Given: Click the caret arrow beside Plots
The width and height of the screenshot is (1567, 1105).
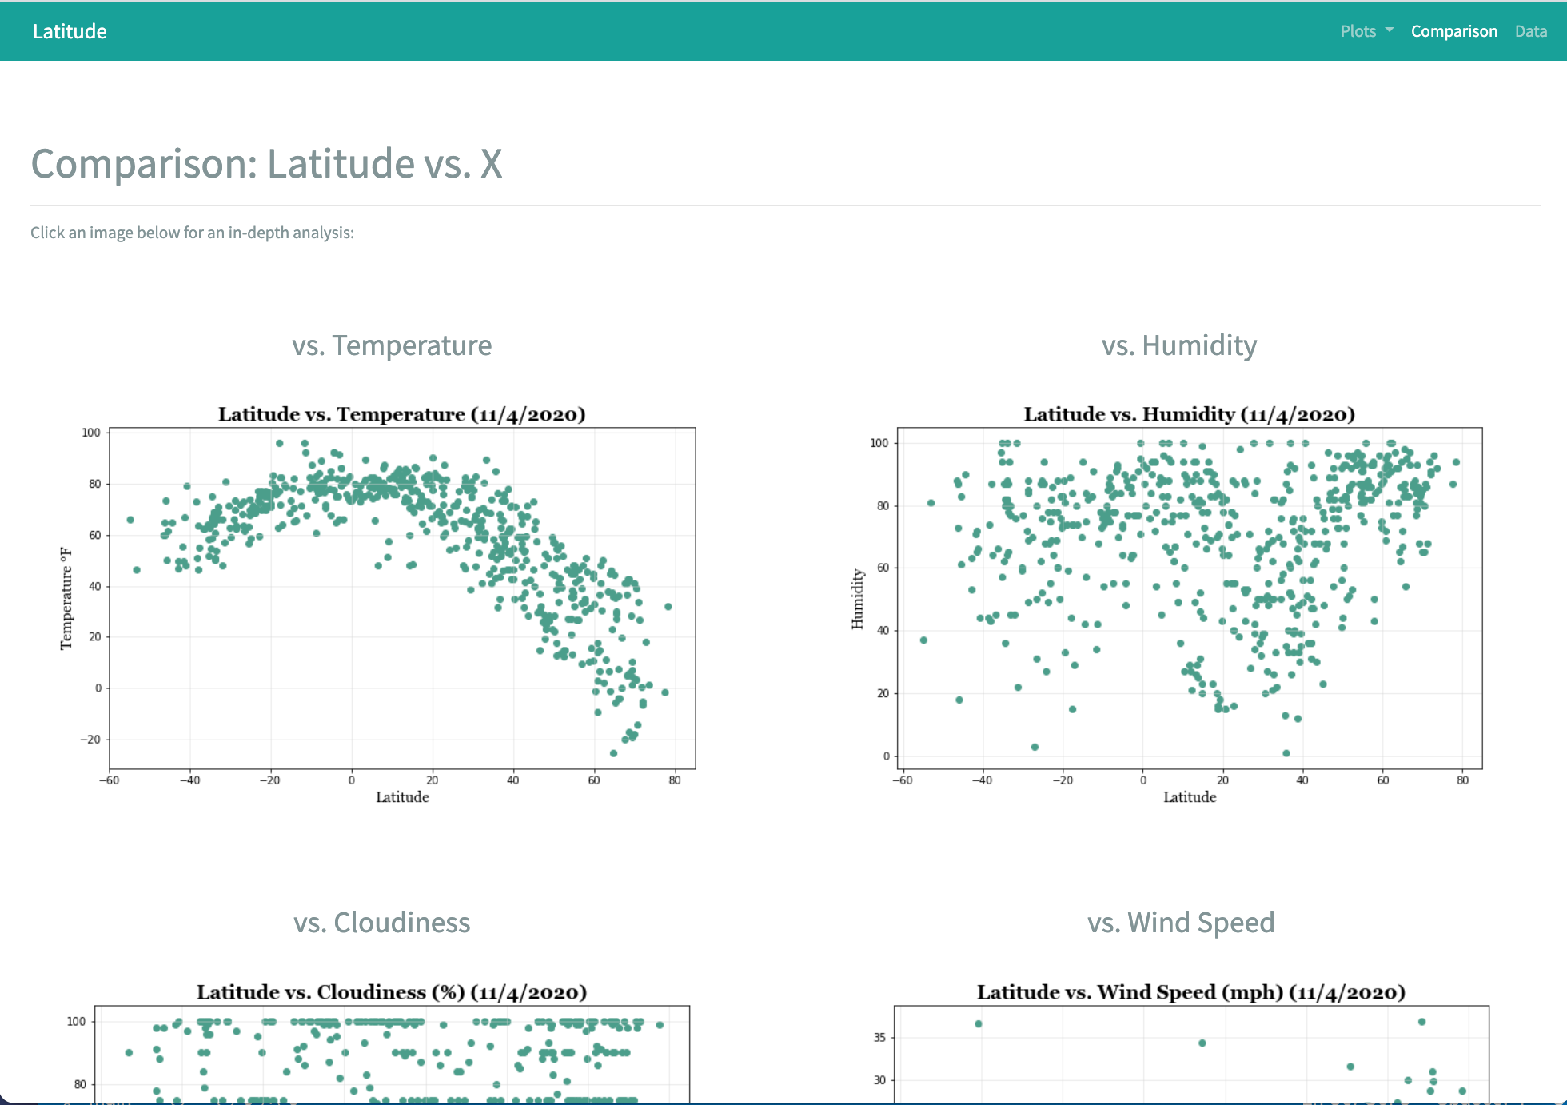Looking at the screenshot, I should tap(1390, 30).
